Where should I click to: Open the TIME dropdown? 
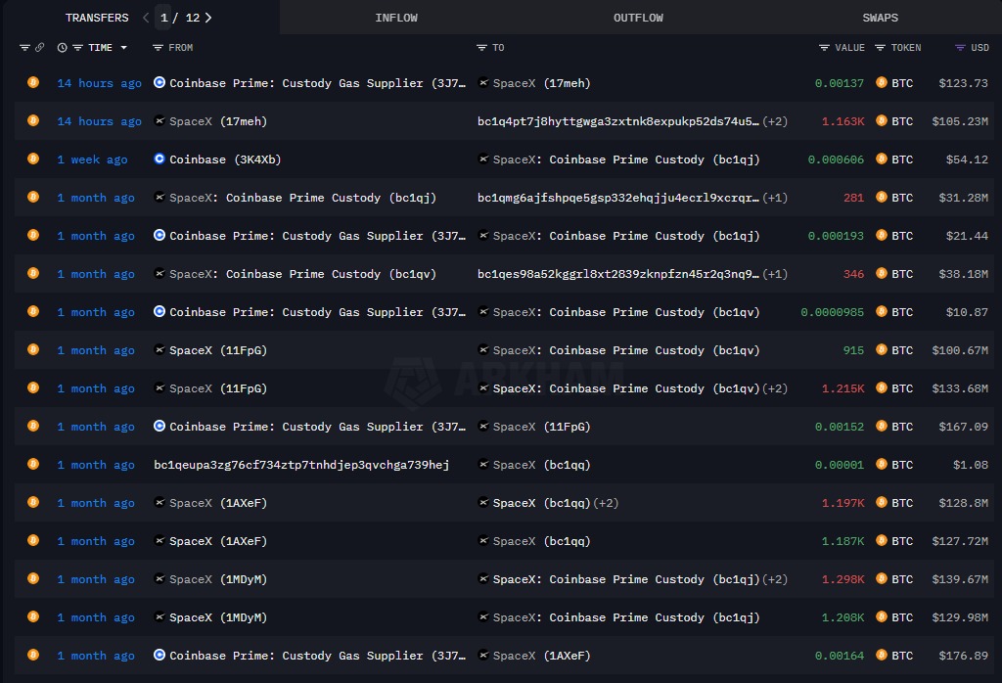[x=124, y=47]
